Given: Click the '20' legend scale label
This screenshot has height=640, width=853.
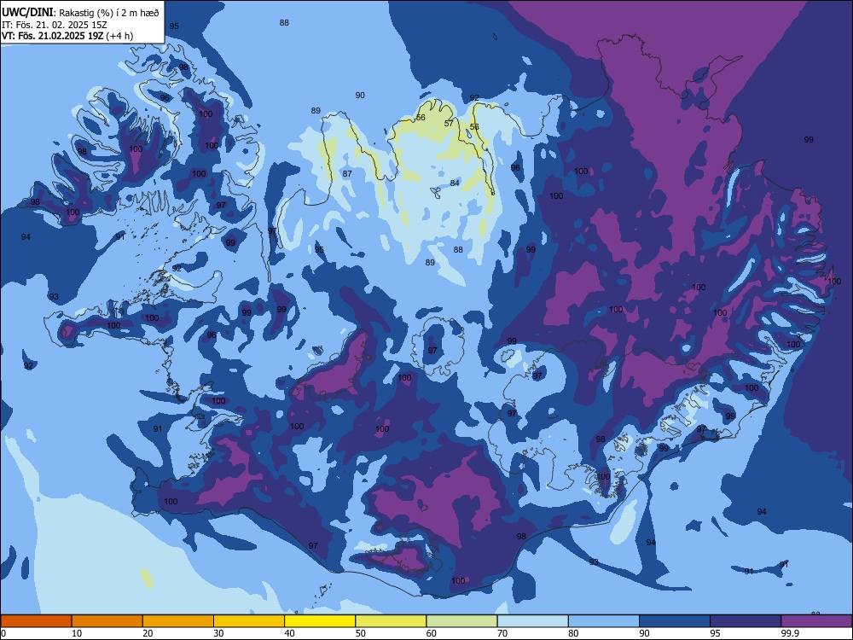Looking at the screenshot, I should [x=148, y=633].
